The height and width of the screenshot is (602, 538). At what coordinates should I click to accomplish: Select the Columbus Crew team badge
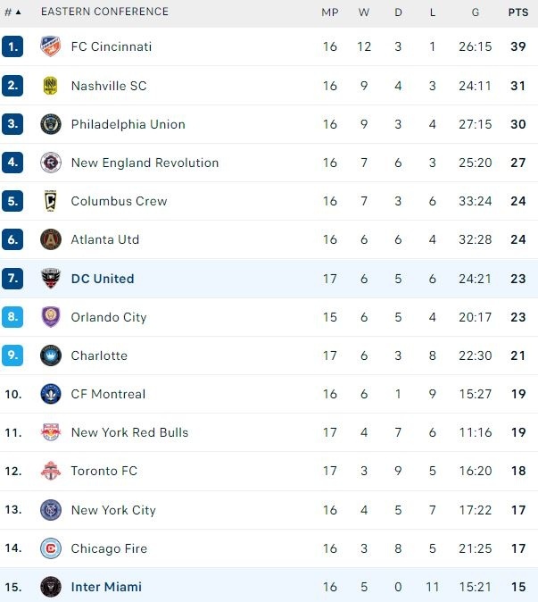click(x=50, y=201)
